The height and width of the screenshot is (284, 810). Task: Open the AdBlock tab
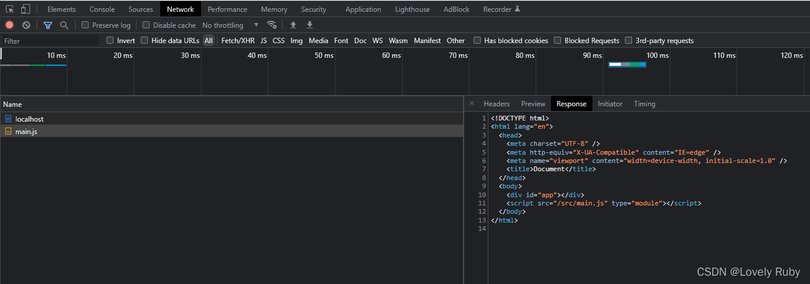456,9
